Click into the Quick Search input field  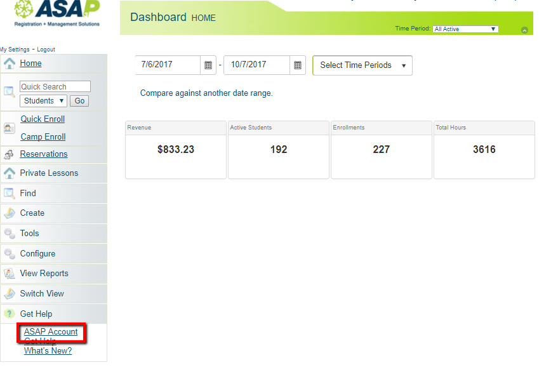(x=55, y=87)
